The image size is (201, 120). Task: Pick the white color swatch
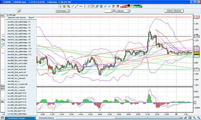121,5
